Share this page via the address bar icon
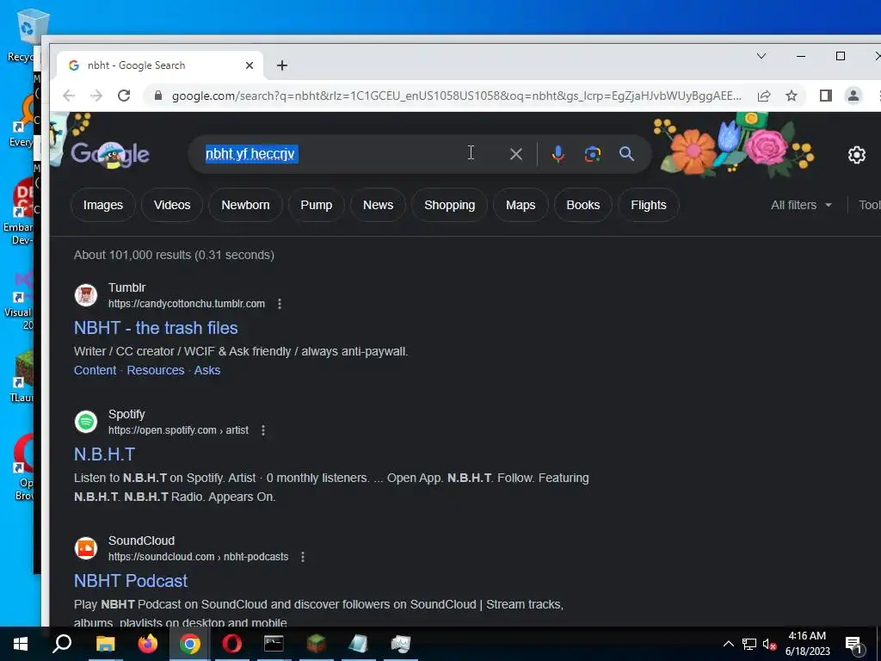Screen dimensions: 881x661 [x=764, y=96]
